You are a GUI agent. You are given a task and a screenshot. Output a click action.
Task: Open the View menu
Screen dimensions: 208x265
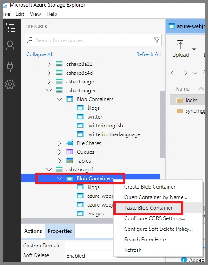pos(35,14)
